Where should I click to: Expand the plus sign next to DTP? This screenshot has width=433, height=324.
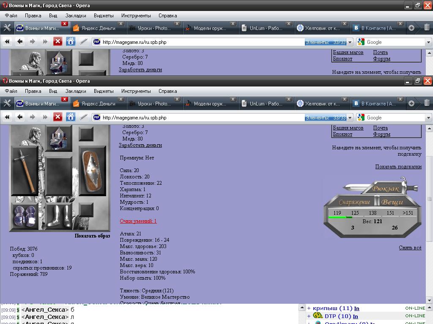[309, 316]
